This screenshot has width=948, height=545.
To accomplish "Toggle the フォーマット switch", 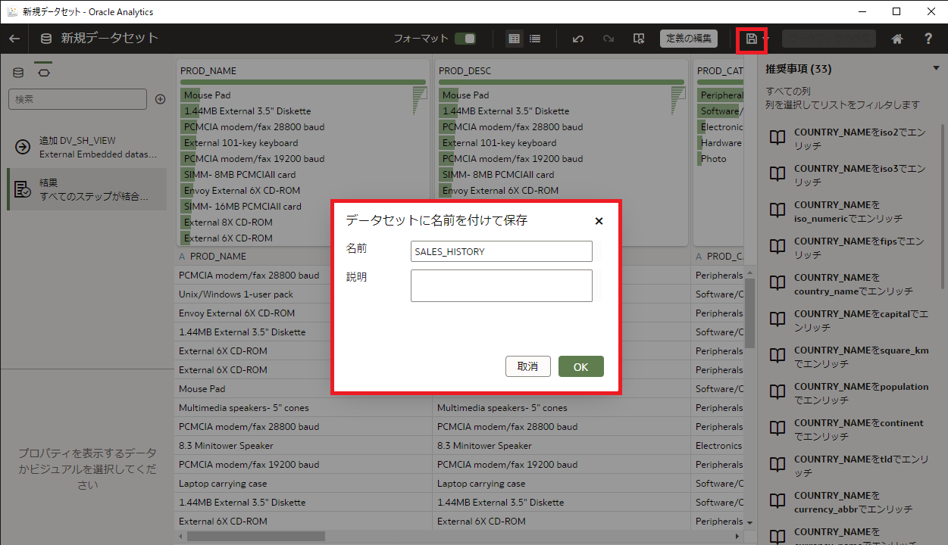I will (465, 39).
